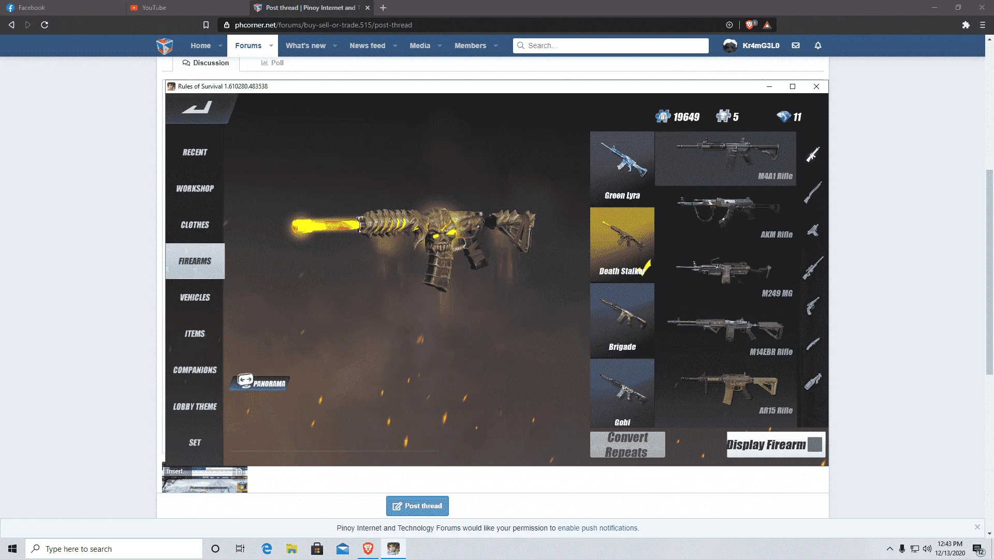Open the browser extensions puzzle icon

966,25
